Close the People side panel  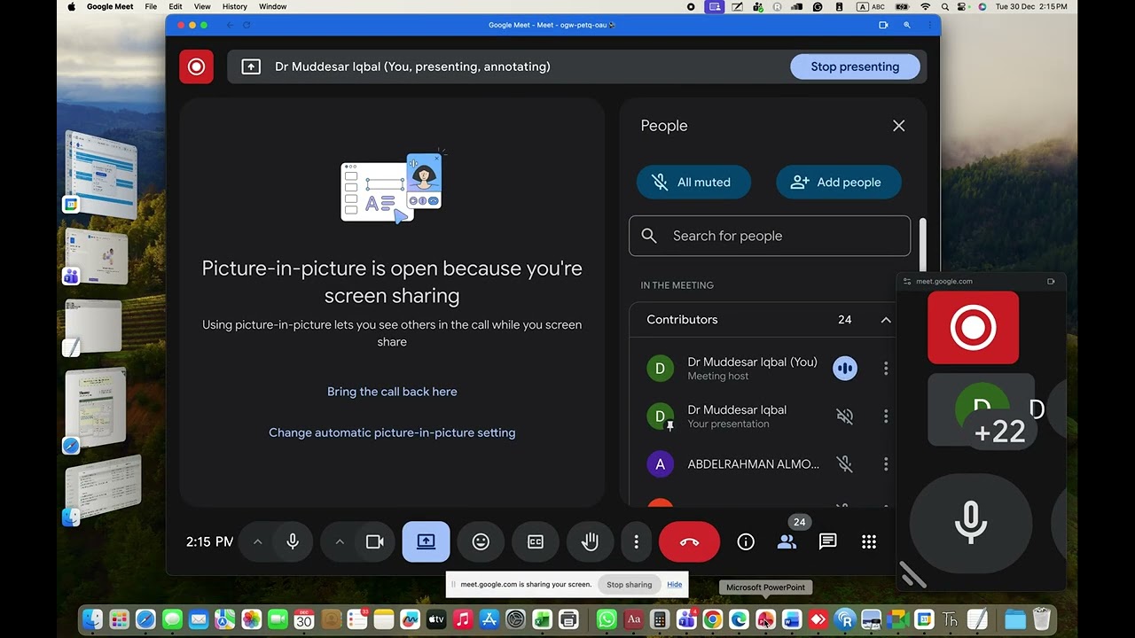(x=898, y=126)
